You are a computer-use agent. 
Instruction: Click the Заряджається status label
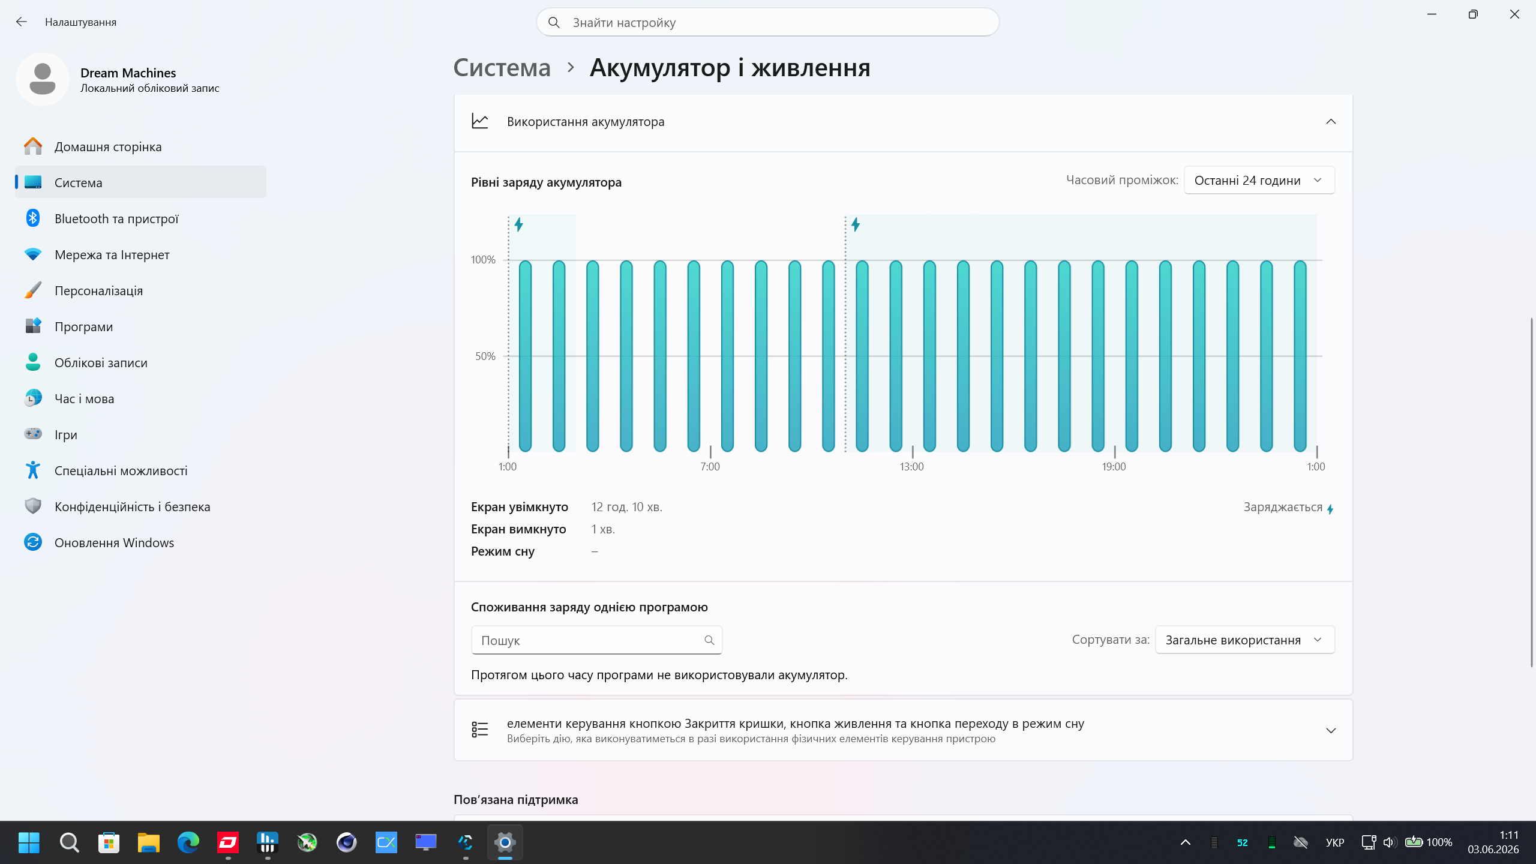point(1283,507)
